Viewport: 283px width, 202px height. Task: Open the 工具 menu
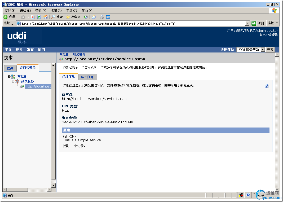[x=72, y=11]
